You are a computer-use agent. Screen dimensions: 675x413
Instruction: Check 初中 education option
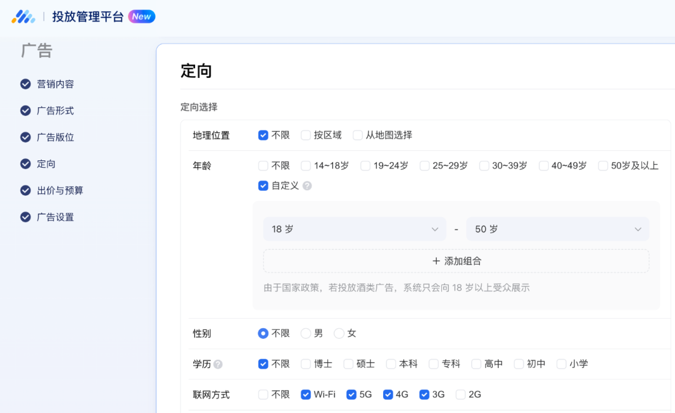[519, 364]
